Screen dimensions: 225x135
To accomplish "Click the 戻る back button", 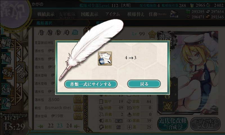I will [x=144, y=84].
